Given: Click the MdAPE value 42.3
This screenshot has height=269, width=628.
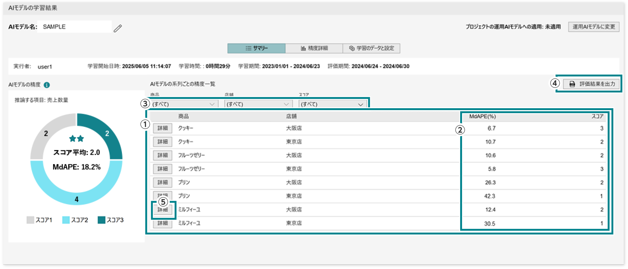Looking at the screenshot, I should (490, 196).
